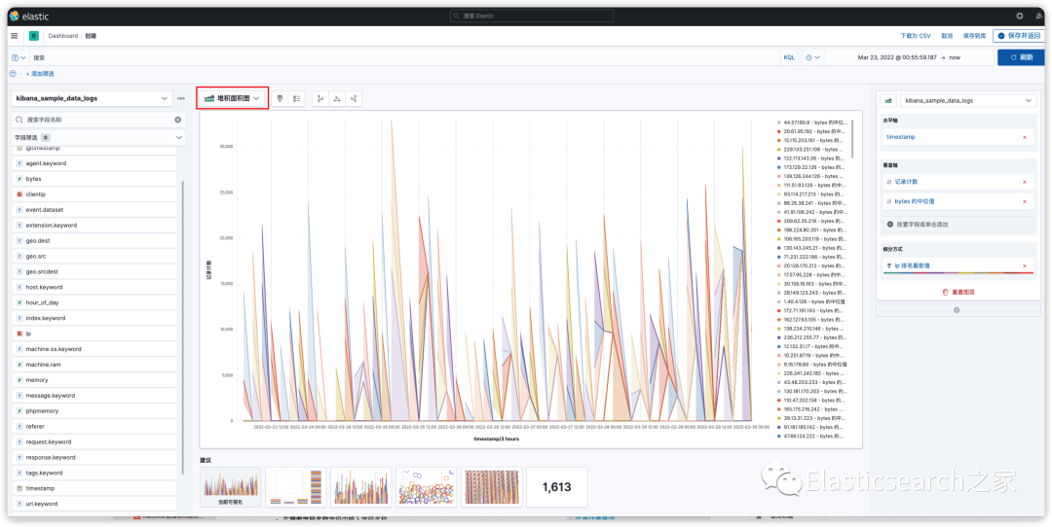
Task: Click the Elastic logo
Action: click(29, 16)
